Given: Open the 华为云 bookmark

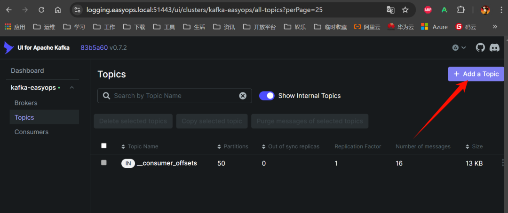Looking at the screenshot, I should (x=401, y=27).
